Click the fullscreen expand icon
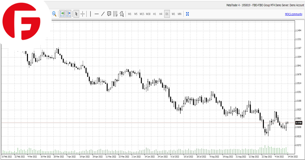Viewport: 305px width, 160px height. coord(187,14)
